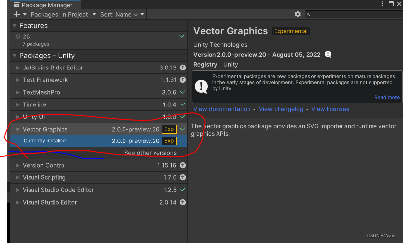Click update arrow icon for Test Framework
The height and width of the screenshot is (243, 403).
(x=183, y=80)
